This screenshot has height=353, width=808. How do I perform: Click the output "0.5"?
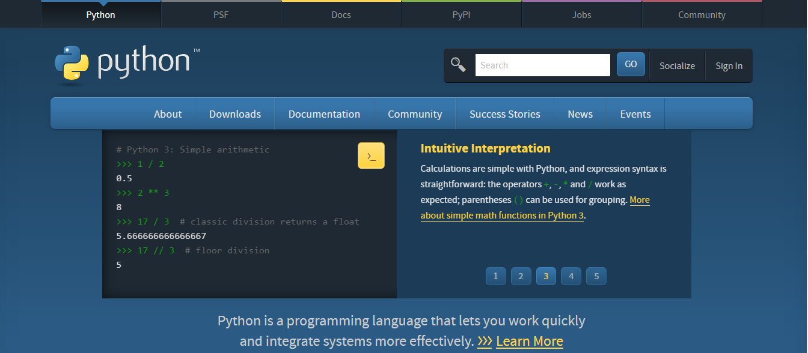coord(124,178)
